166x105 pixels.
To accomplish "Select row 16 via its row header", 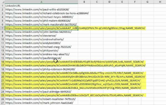I will [2, 62].
